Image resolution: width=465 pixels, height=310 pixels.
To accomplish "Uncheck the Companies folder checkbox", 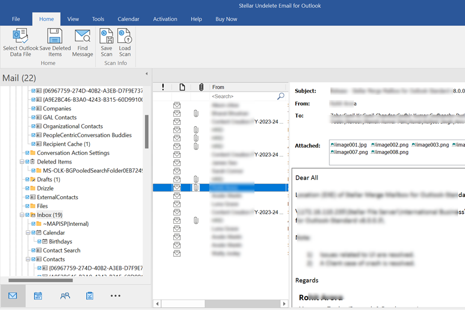I will click(x=34, y=109).
